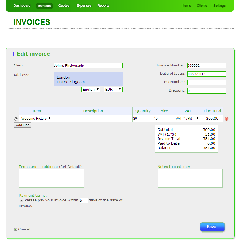The height and width of the screenshot is (244, 244).
Task: Switch to the Quotes tab
Action: 64,6
